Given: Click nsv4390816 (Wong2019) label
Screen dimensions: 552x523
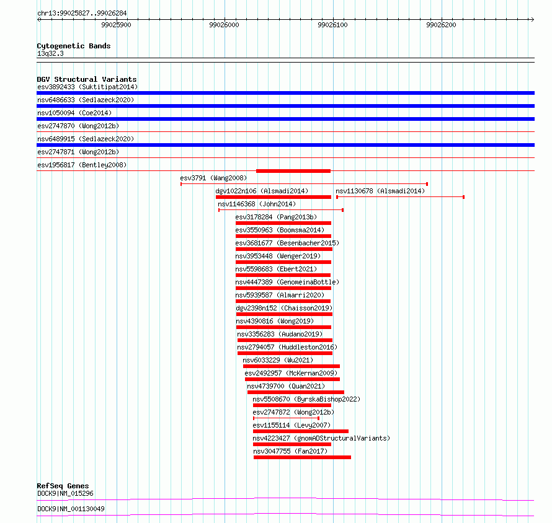Looking at the screenshot, I should 275,321.
